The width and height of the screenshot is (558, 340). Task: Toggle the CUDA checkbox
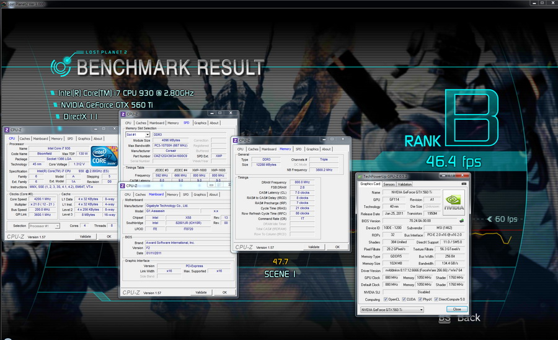click(404, 300)
